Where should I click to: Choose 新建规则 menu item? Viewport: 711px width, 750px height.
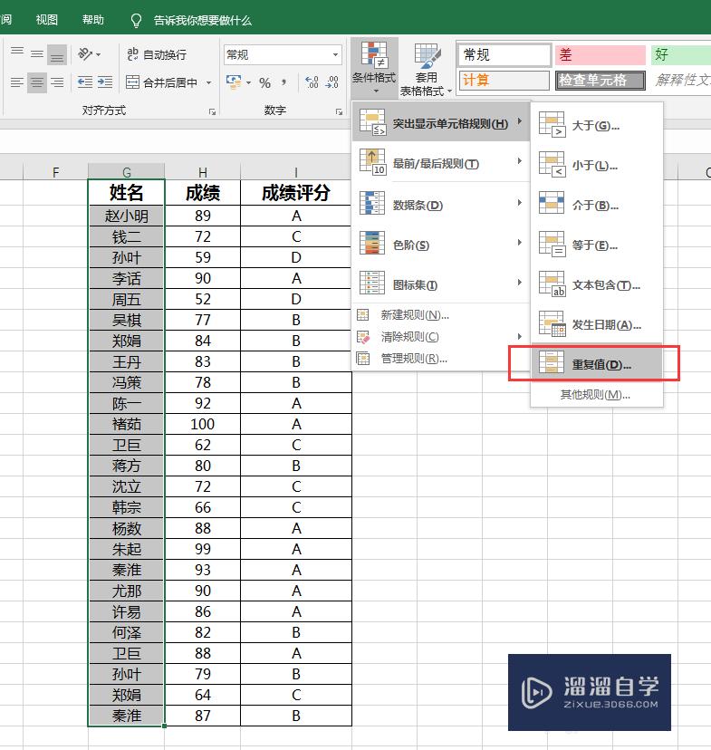coord(441,314)
